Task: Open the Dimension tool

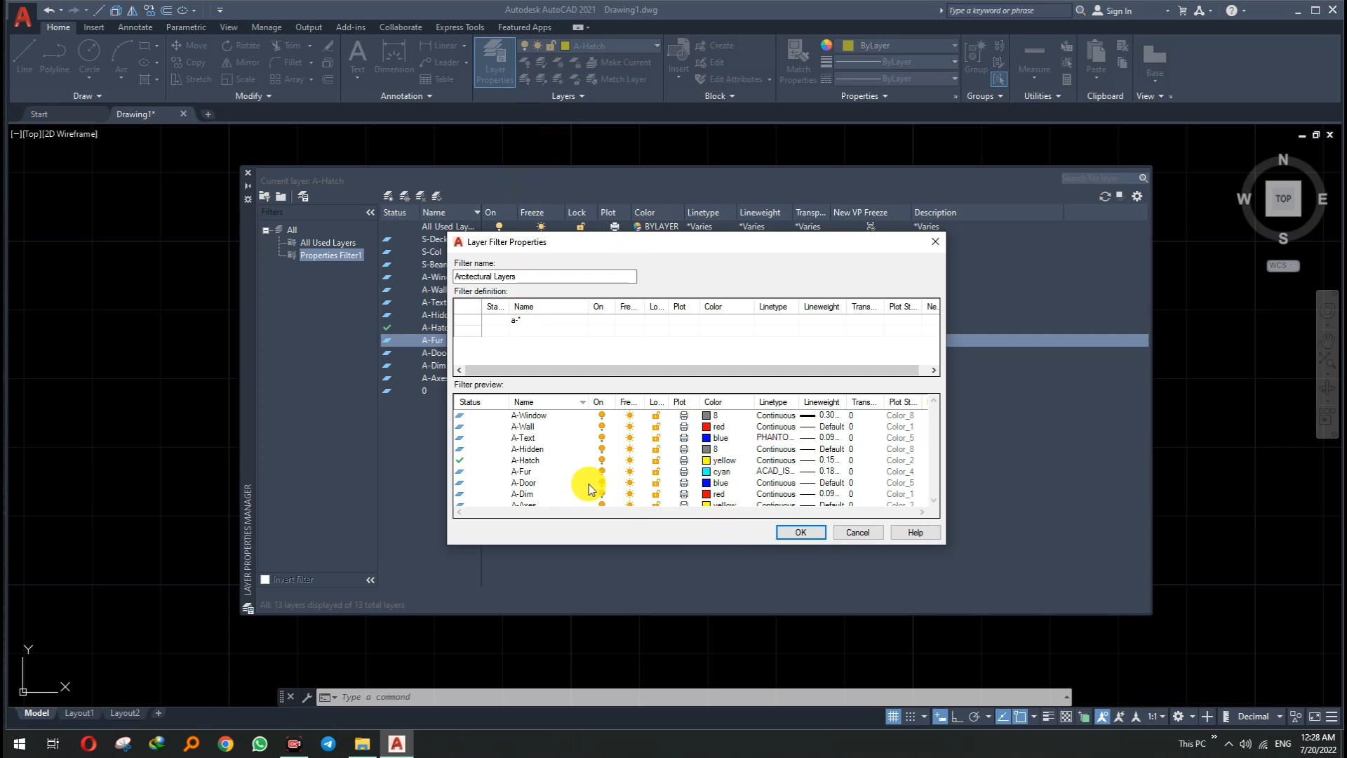Action: point(394,56)
